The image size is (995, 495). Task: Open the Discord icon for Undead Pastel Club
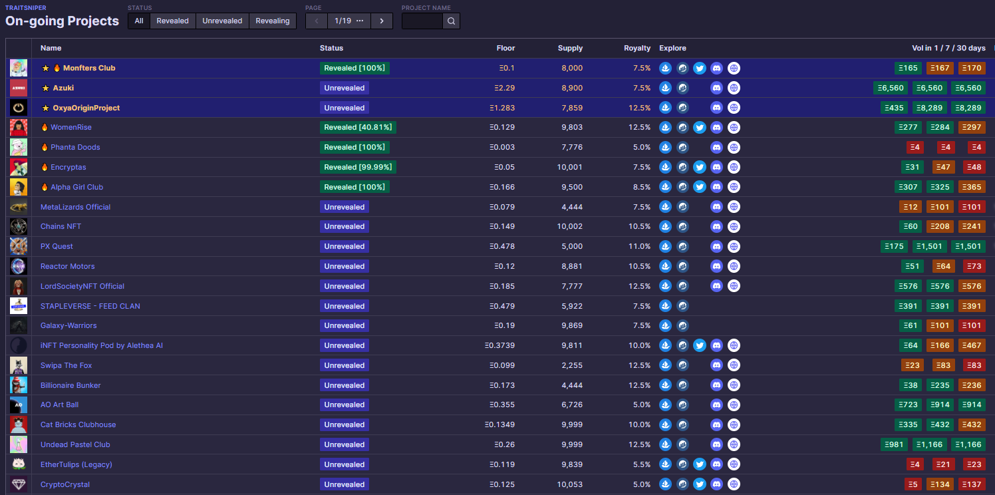(716, 444)
